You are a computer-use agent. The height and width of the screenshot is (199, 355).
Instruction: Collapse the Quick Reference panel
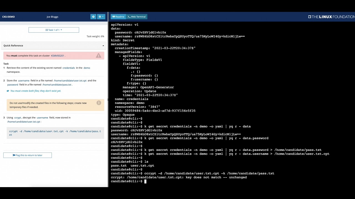click(103, 46)
